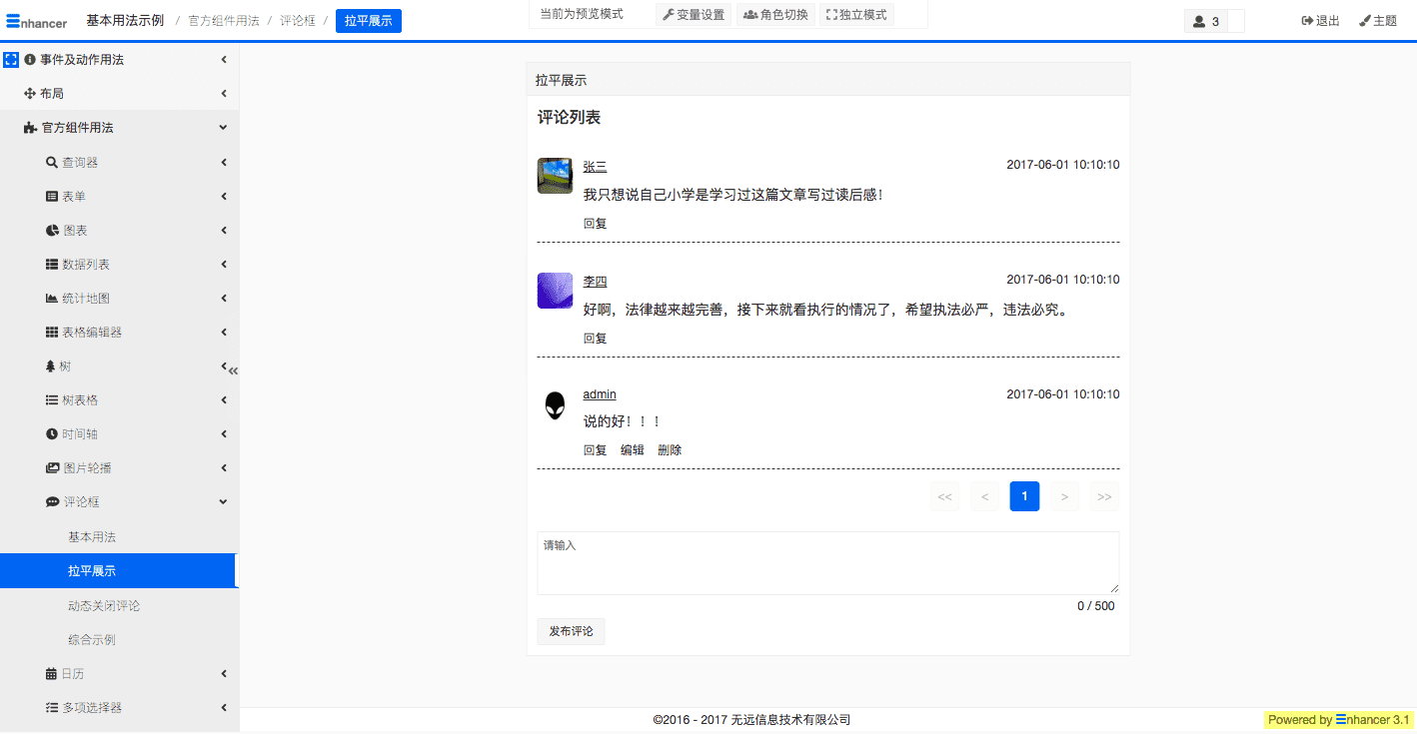Screen dimensions: 1417x734
Task: Click the 树 tree icon in sidebar
Action: (x=51, y=367)
